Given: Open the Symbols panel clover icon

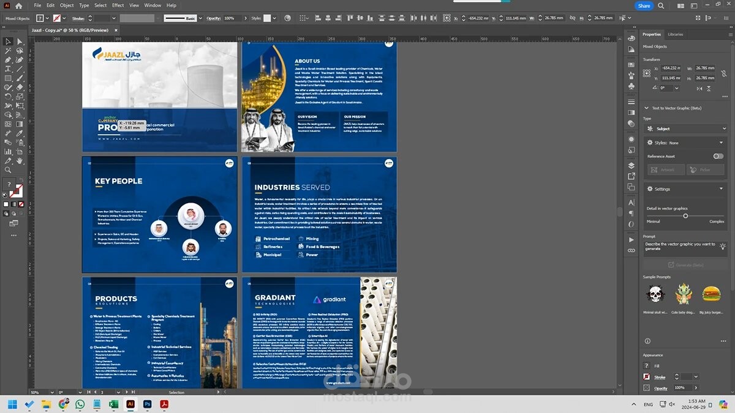Looking at the screenshot, I should (x=631, y=87).
